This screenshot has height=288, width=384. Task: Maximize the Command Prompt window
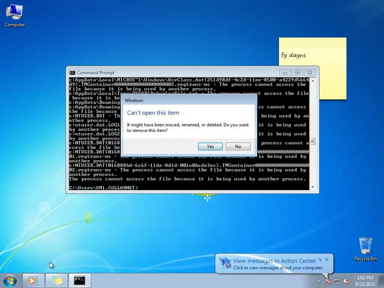pyautogui.click(x=297, y=73)
